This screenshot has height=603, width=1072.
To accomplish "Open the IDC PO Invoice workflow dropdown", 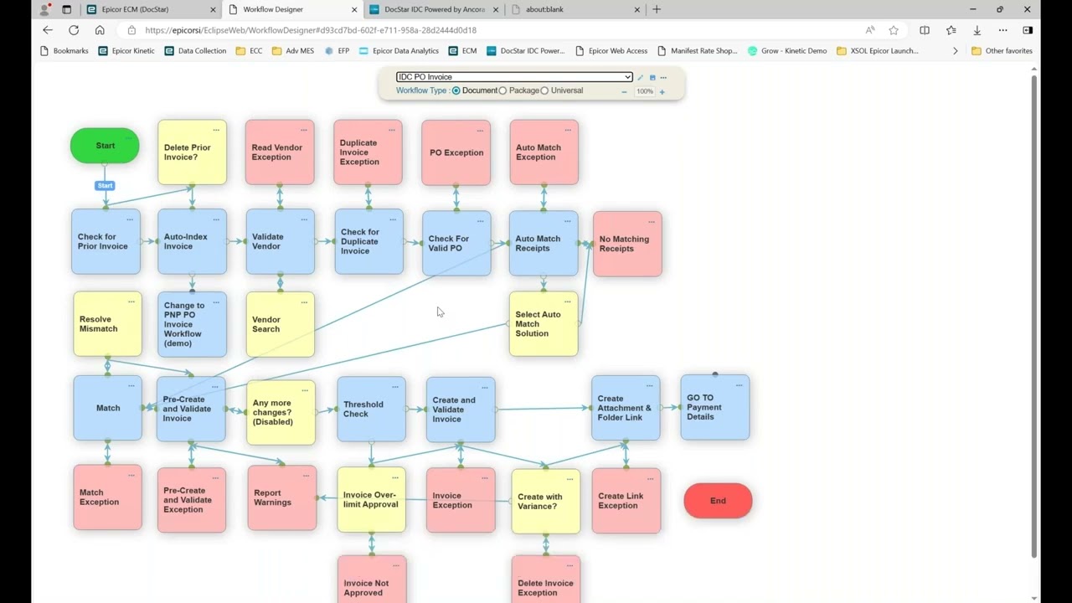I will [514, 77].
